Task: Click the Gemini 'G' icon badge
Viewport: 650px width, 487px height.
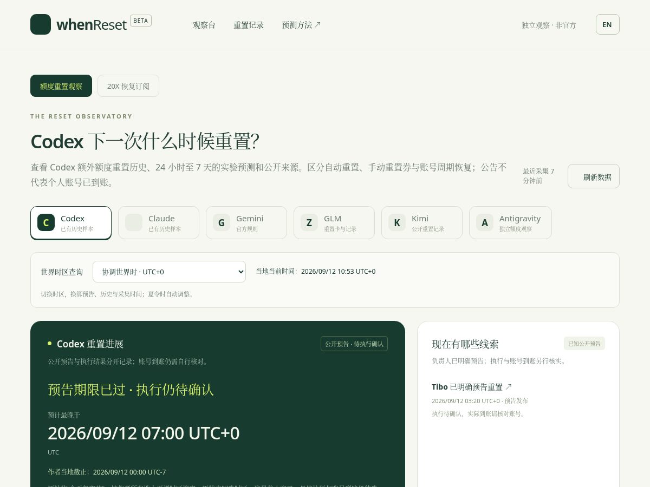Action: point(222,222)
